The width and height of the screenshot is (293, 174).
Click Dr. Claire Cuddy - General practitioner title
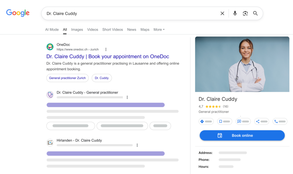coord(87,93)
